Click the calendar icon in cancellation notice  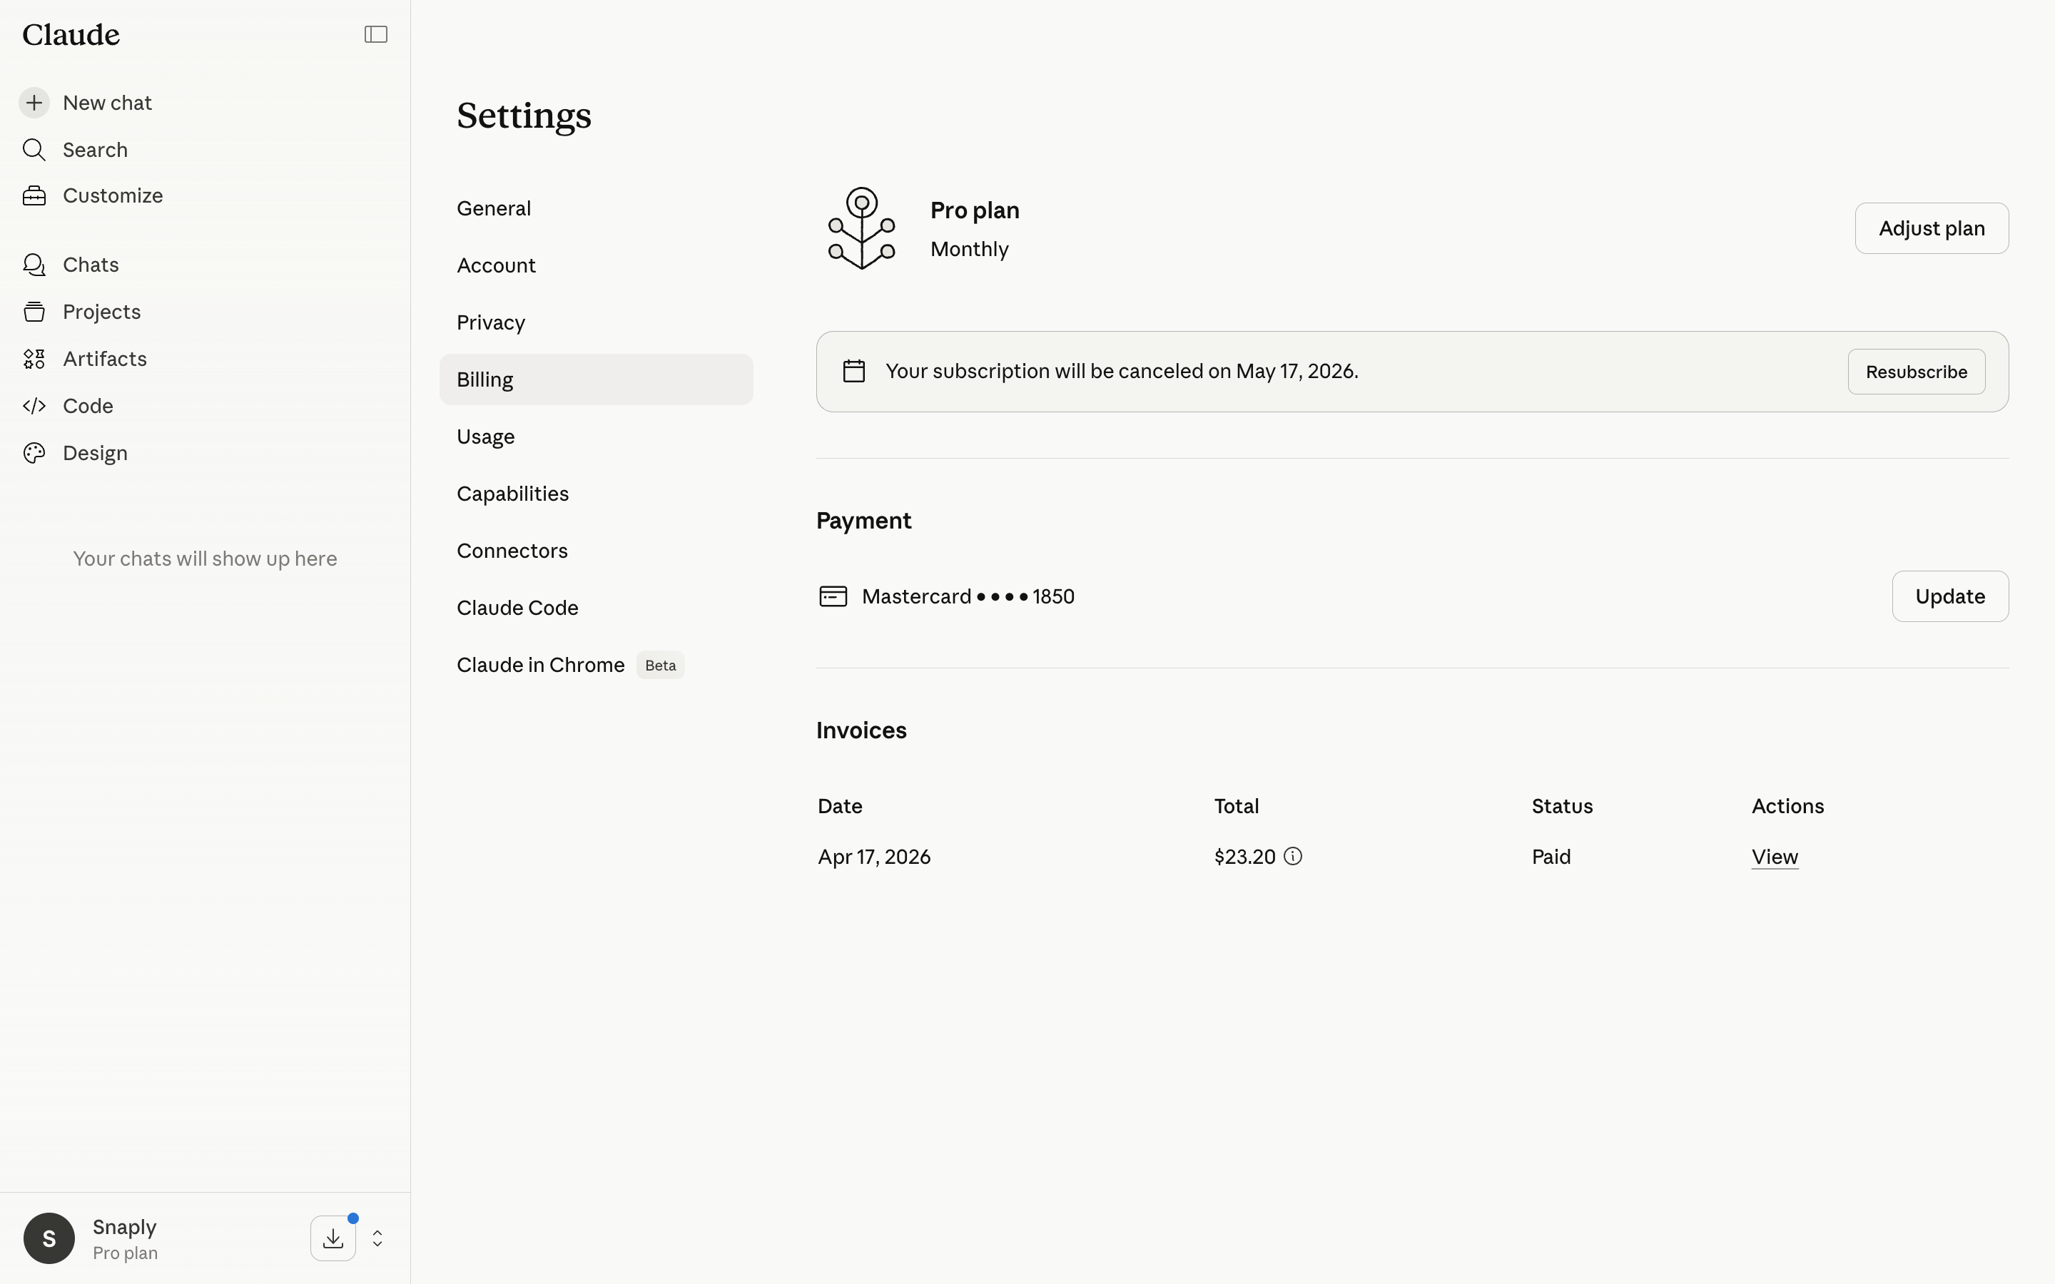click(853, 371)
